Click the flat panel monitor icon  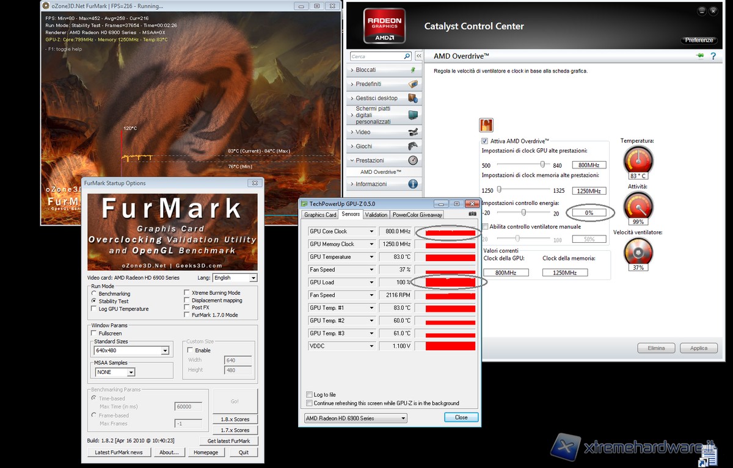[413, 114]
